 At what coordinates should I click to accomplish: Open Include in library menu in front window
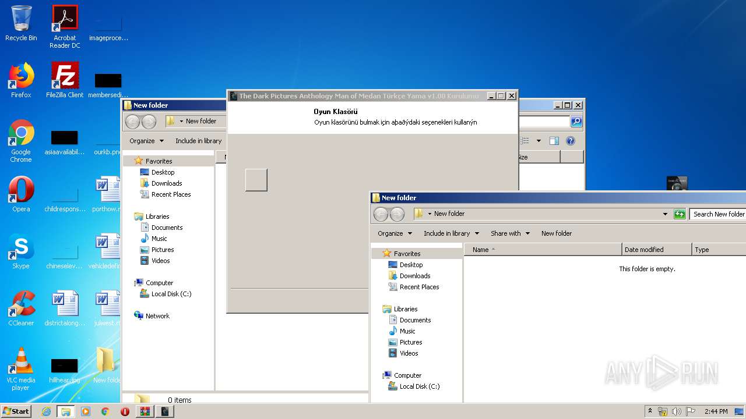(x=451, y=233)
